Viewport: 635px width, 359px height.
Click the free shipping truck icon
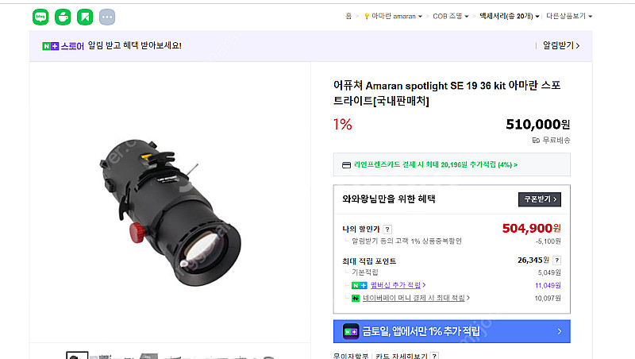pos(536,141)
